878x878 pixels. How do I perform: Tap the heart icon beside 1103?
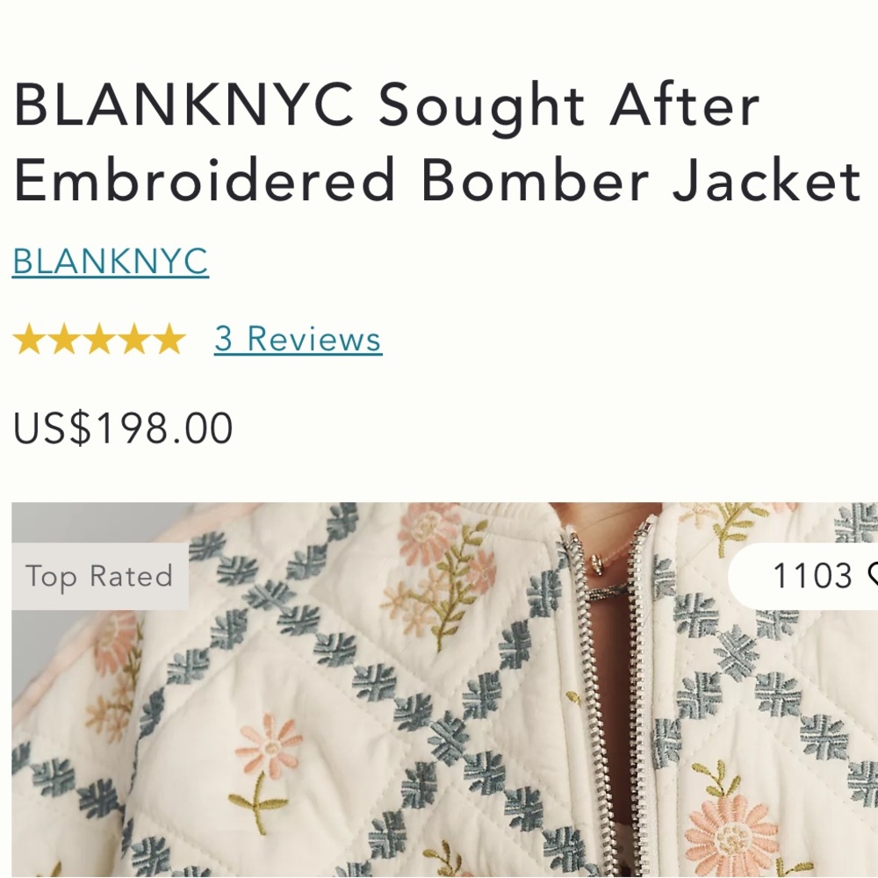873,576
